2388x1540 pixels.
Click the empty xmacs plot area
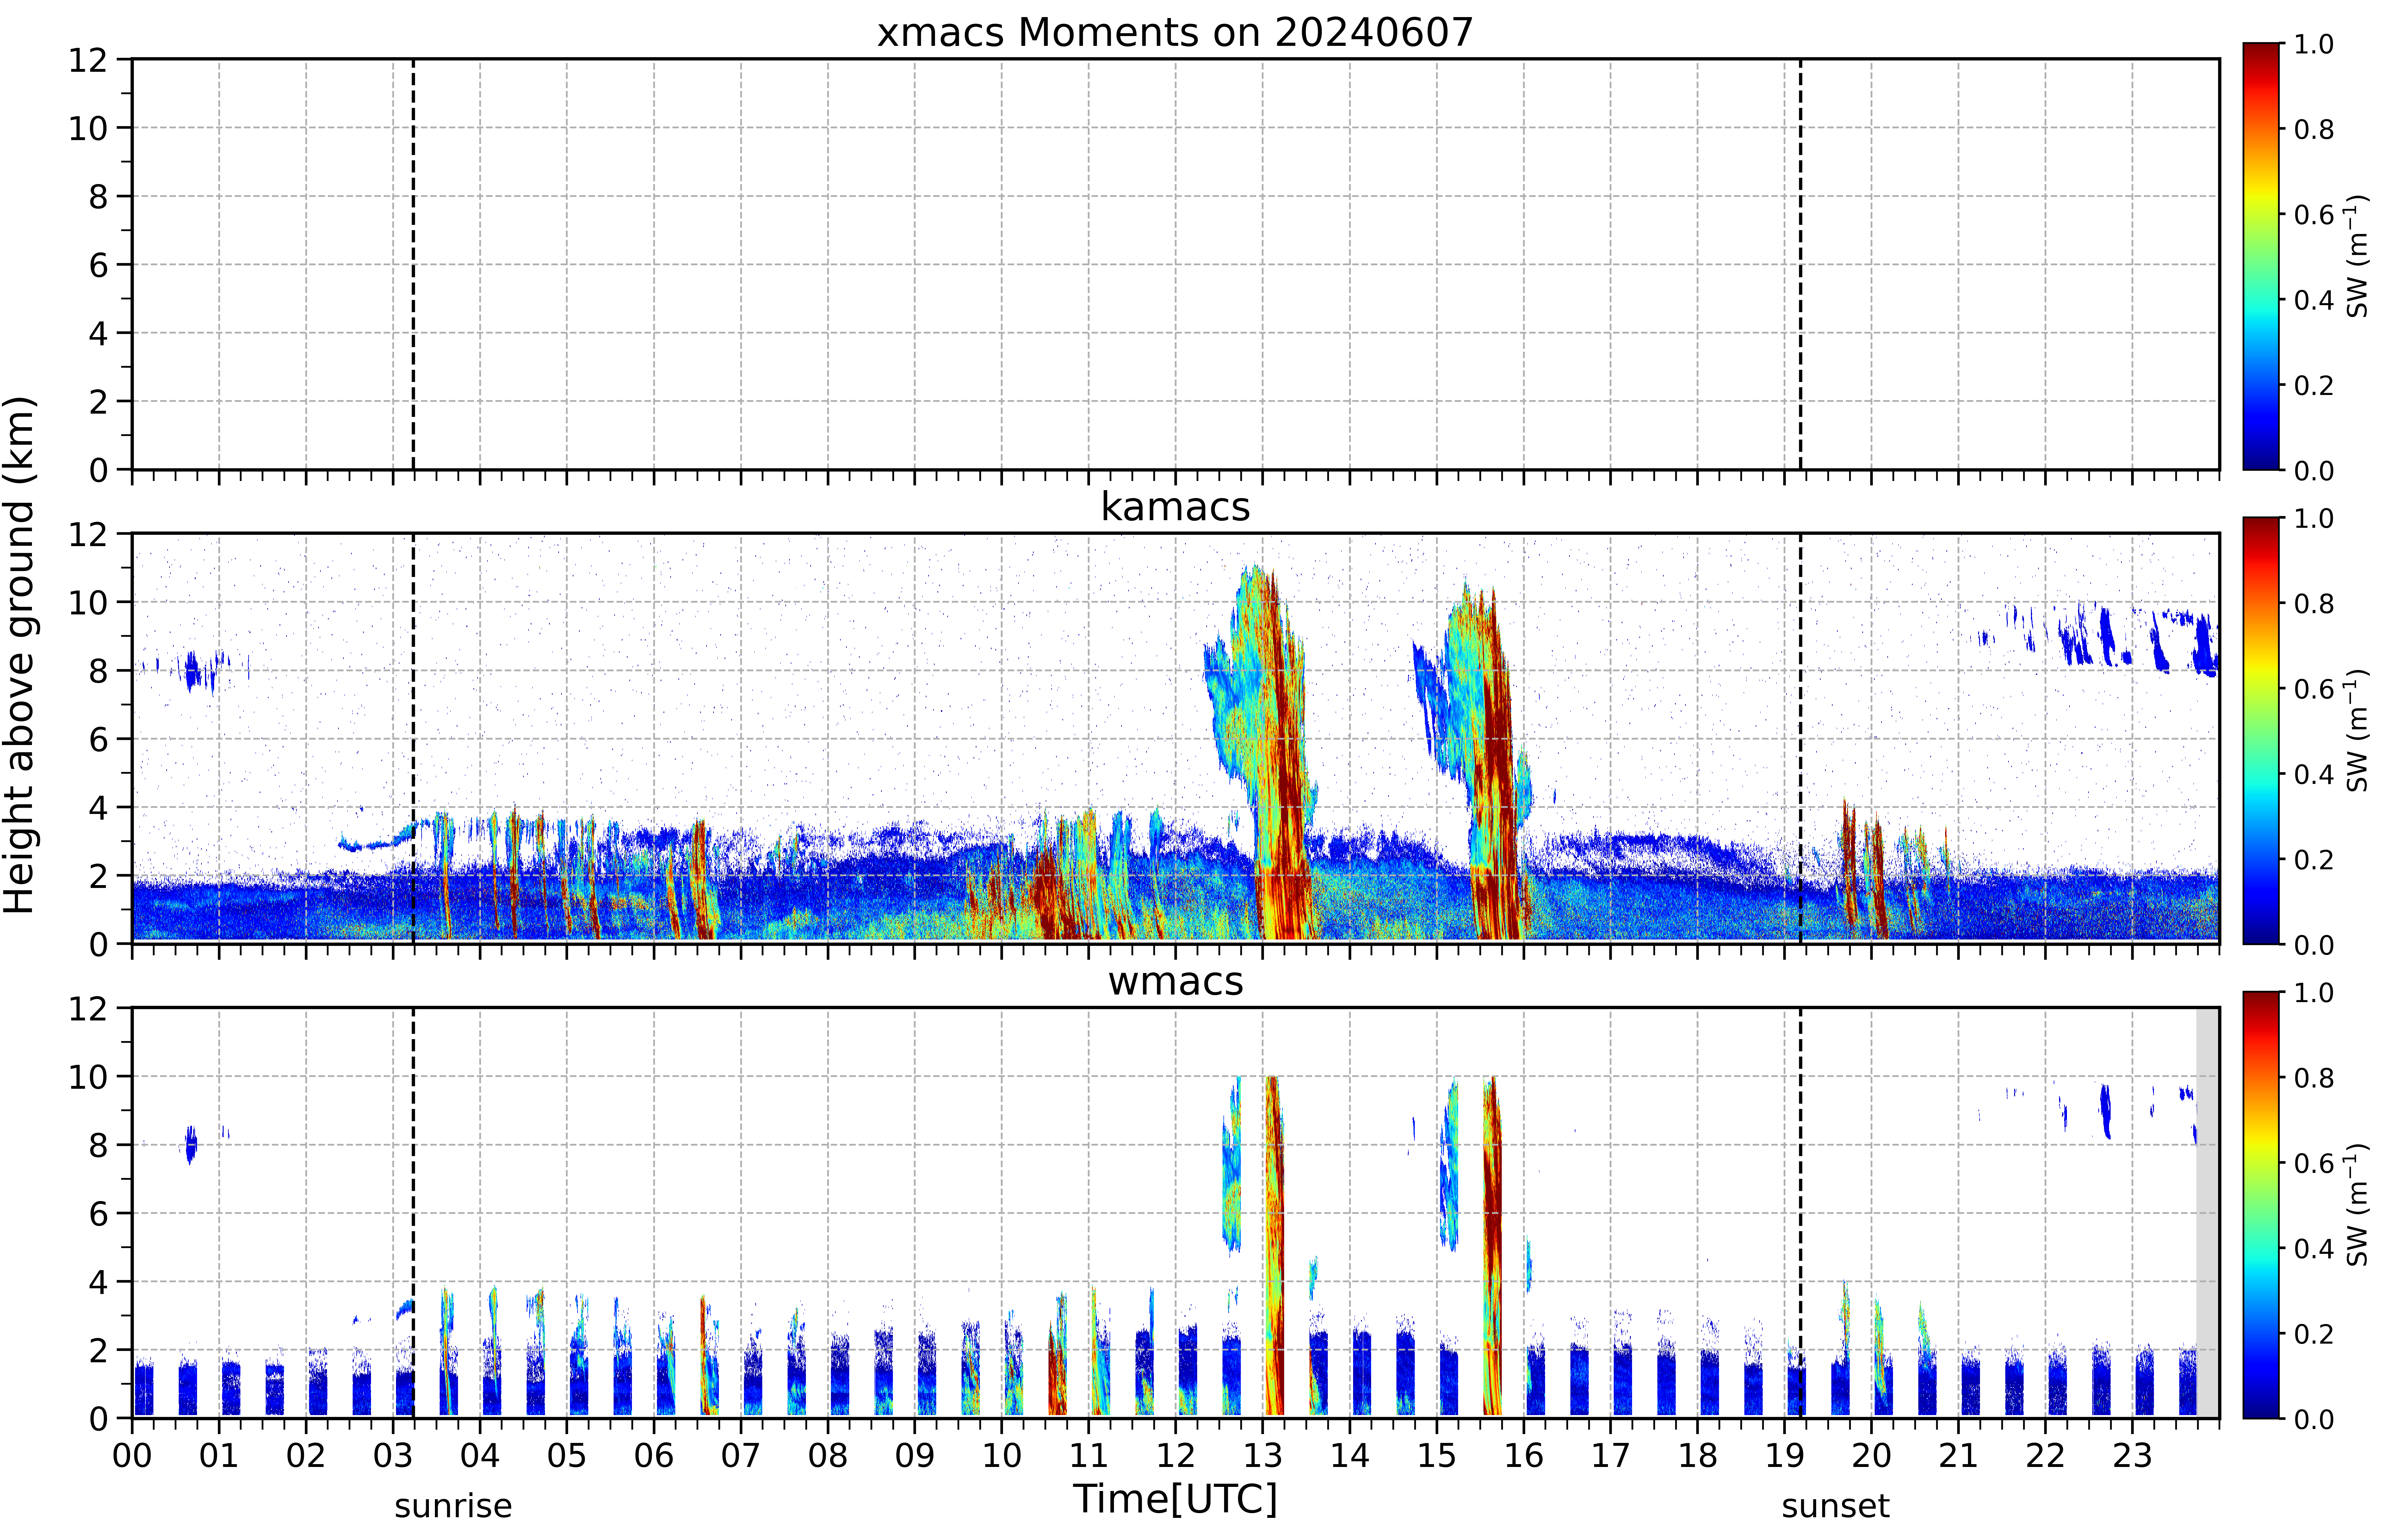[x=1175, y=264]
